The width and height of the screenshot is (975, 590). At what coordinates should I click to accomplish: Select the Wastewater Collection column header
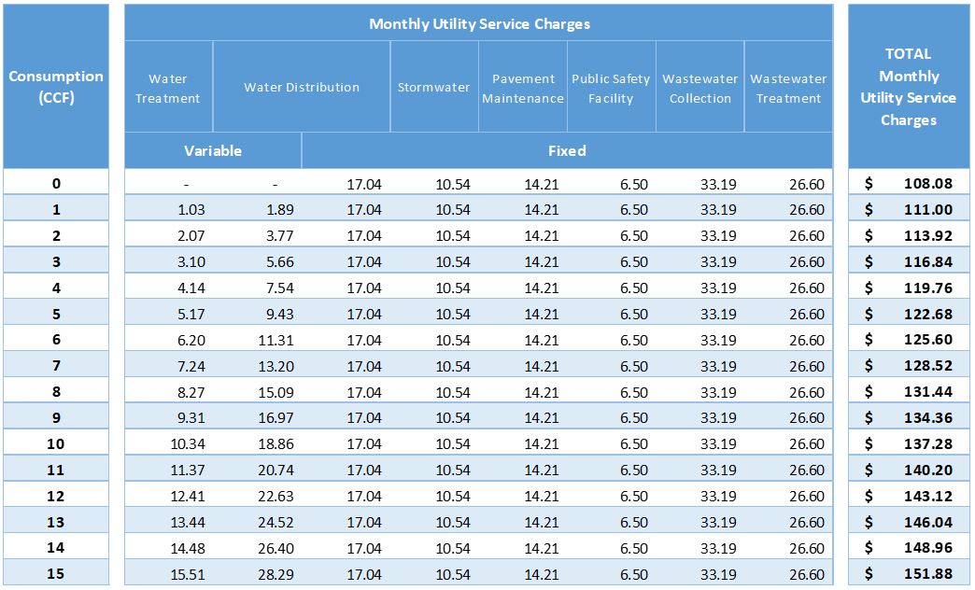pyautogui.click(x=699, y=88)
